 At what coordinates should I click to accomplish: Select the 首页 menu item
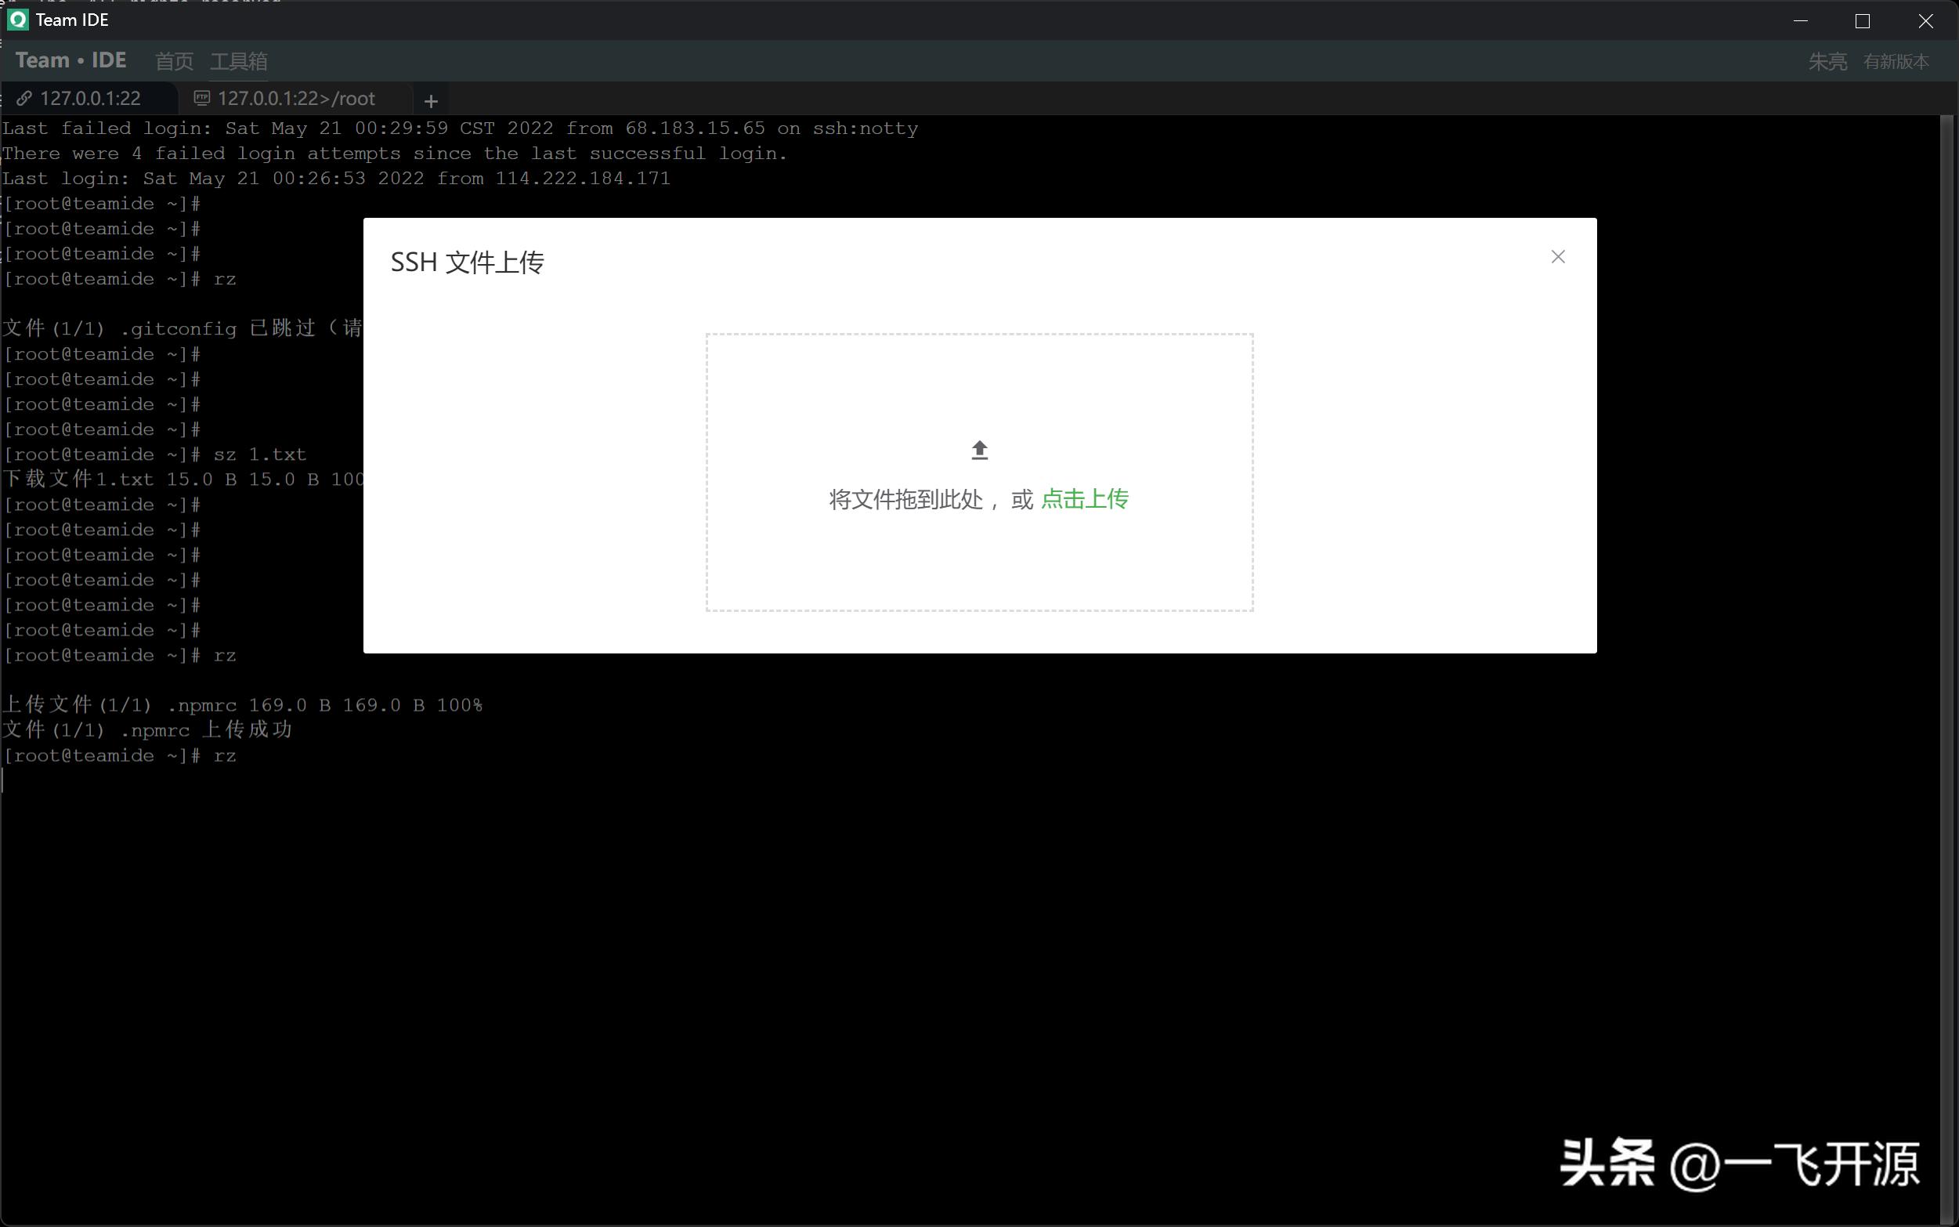point(174,61)
